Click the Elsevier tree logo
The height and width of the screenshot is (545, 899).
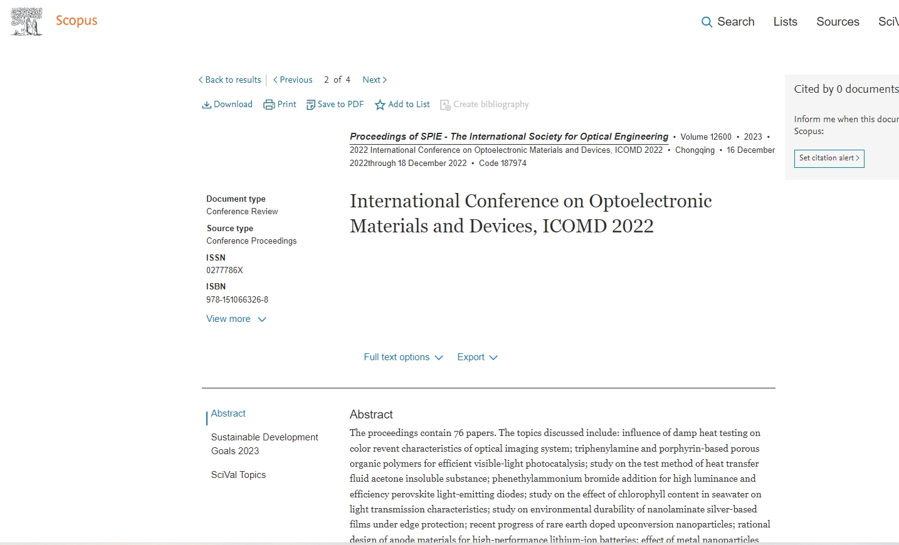pos(26,21)
